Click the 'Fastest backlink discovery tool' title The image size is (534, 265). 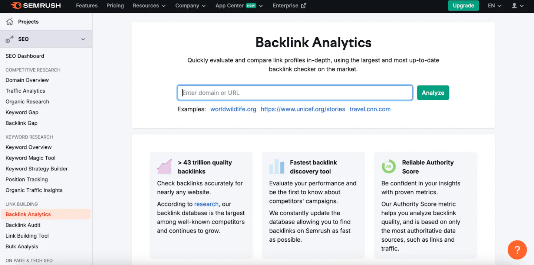[x=313, y=167]
